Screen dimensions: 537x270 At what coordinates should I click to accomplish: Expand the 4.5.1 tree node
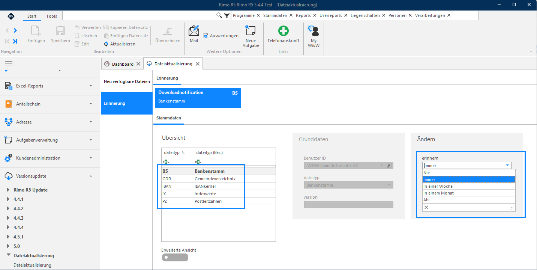[x=9, y=237]
